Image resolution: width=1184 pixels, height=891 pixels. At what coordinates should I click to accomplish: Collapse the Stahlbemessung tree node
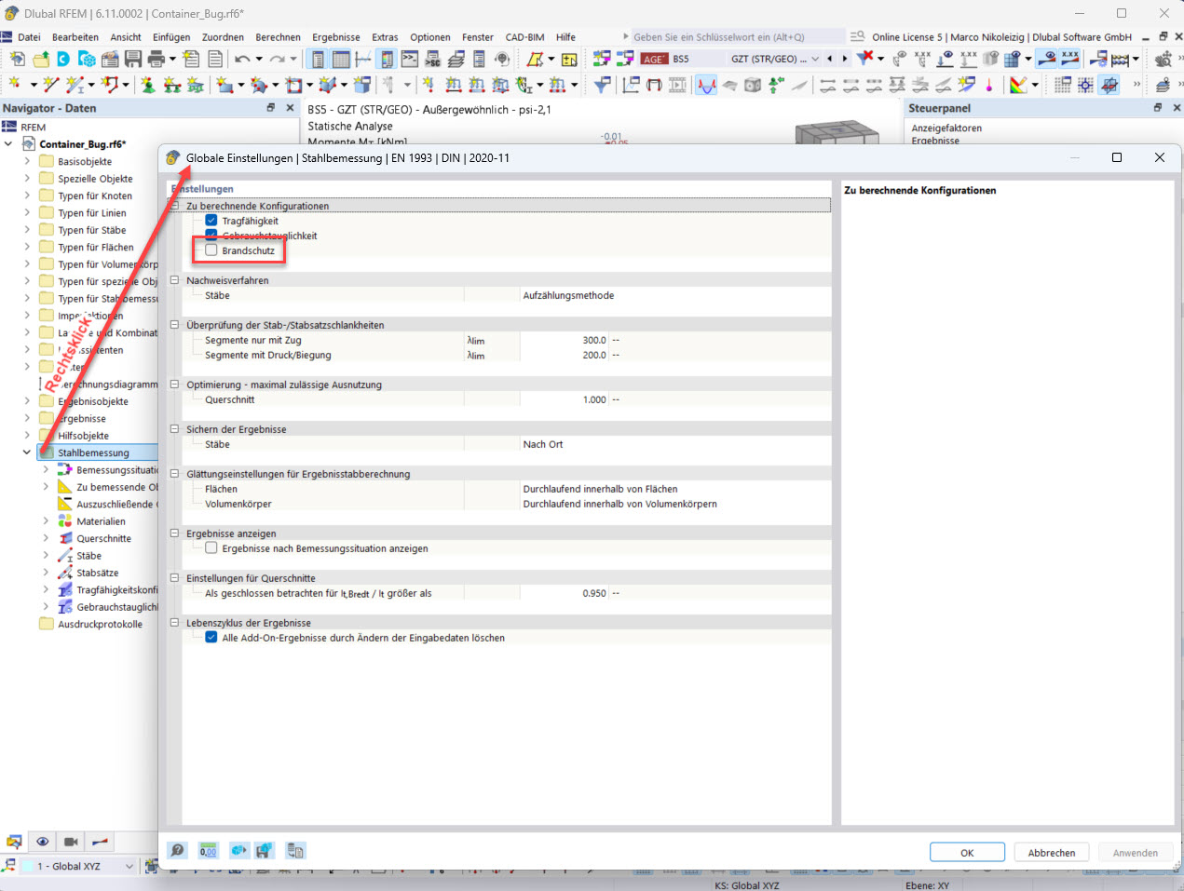pos(26,452)
